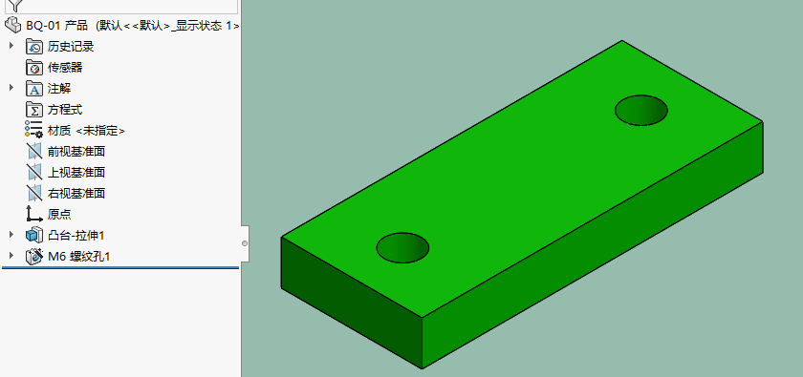Select 材质 <未指定> label
803x377 pixels.
87,131
